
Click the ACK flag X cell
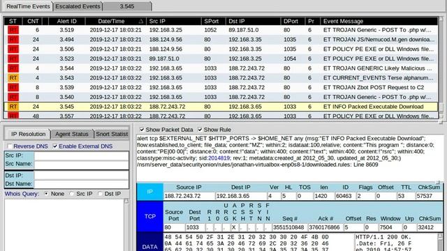click(x=234, y=227)
